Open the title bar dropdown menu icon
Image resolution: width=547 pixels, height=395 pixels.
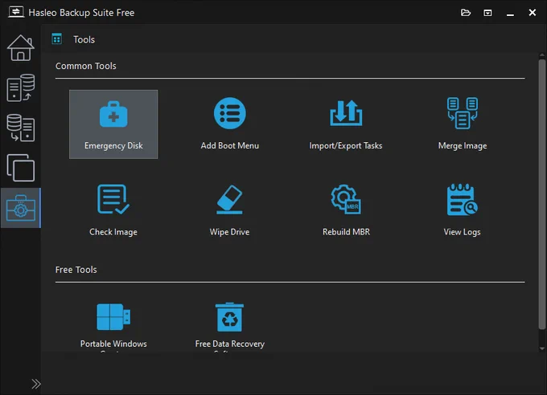[487, 13]
